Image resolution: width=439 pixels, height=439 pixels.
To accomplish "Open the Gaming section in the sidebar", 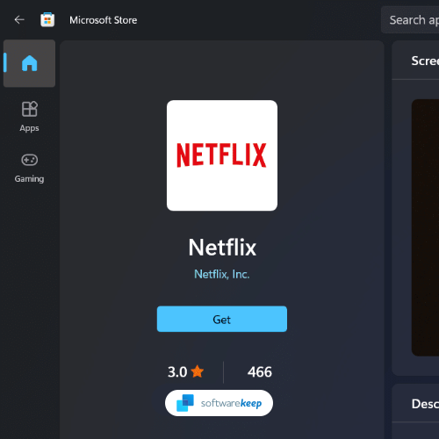I will 29,169.
